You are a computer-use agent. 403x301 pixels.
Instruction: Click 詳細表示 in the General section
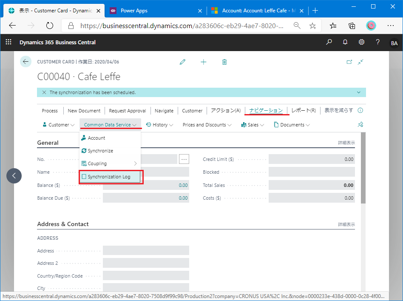click(x=346, y=143)
